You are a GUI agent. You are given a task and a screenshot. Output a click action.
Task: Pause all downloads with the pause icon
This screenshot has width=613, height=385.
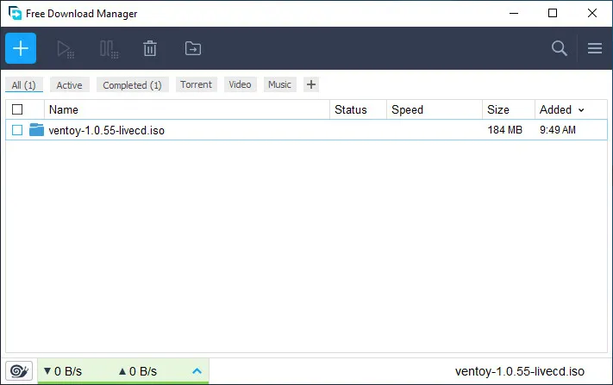tap(109, 49)
